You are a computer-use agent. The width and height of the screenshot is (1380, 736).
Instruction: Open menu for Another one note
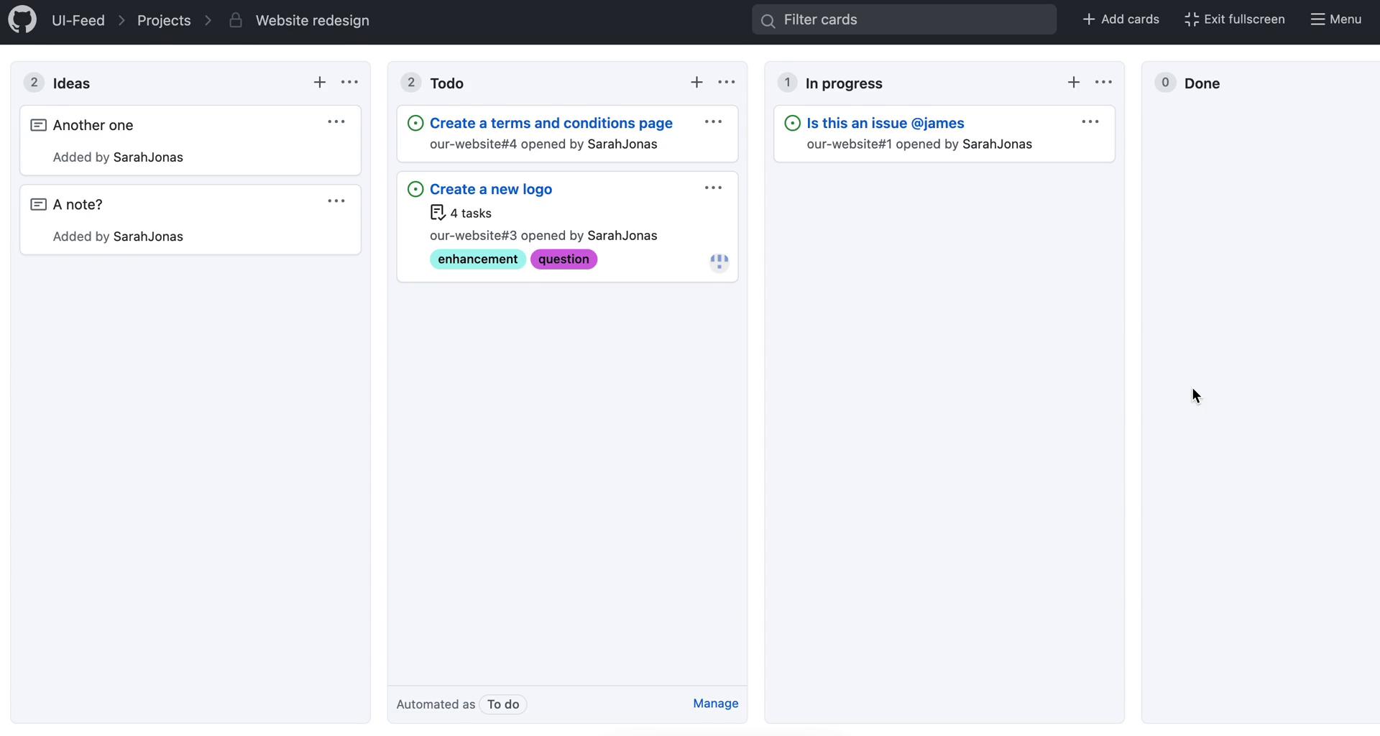(x=336, y=122)
